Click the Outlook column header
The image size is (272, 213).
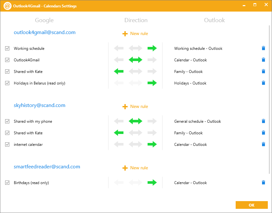[x=214, y=20]
